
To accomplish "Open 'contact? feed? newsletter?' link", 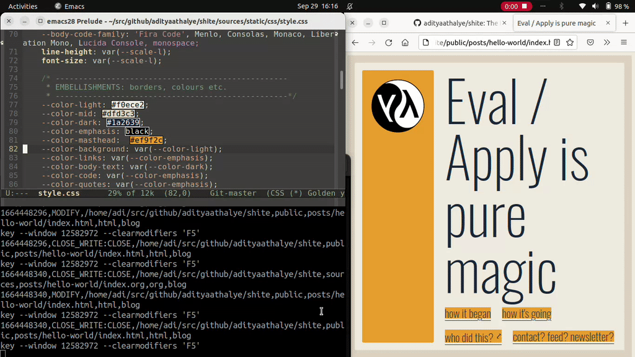I will 563,337.
